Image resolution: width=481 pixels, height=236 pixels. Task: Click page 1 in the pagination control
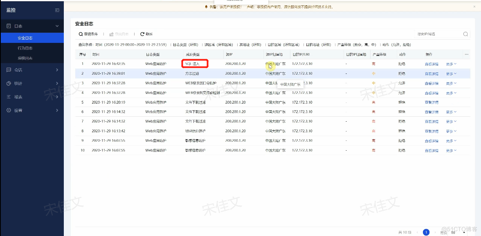(426, 232)
